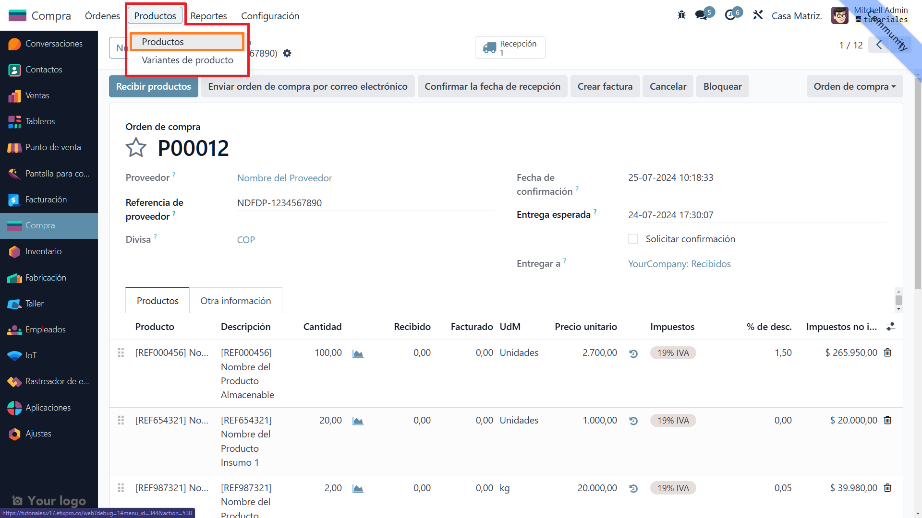The image size is (922, 518).
Task: Open the debug bug icon in top bar
Action: point(681,15)
